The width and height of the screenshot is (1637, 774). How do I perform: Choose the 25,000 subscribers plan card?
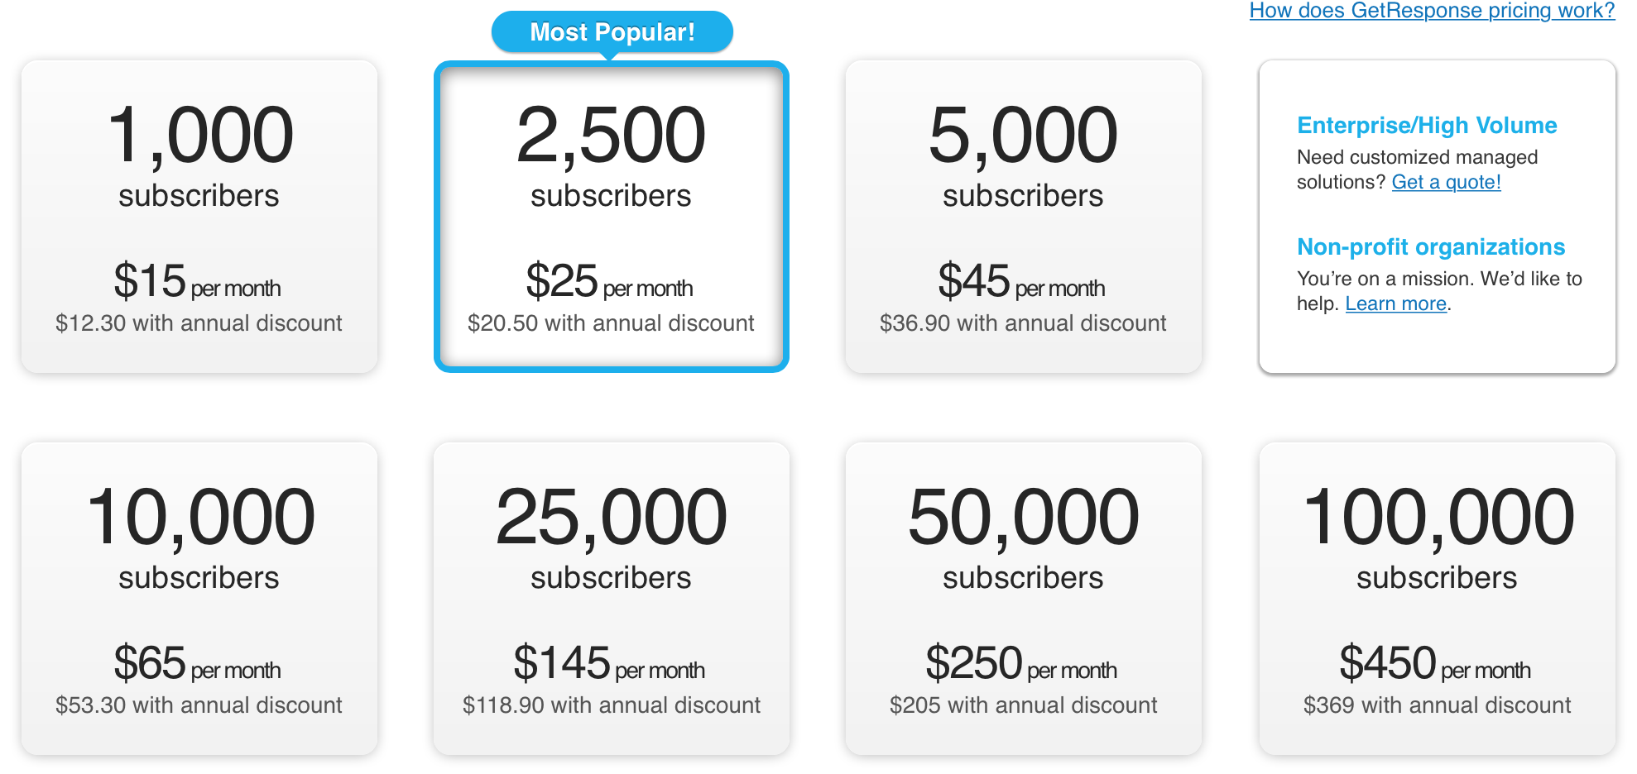coord(612,599)
